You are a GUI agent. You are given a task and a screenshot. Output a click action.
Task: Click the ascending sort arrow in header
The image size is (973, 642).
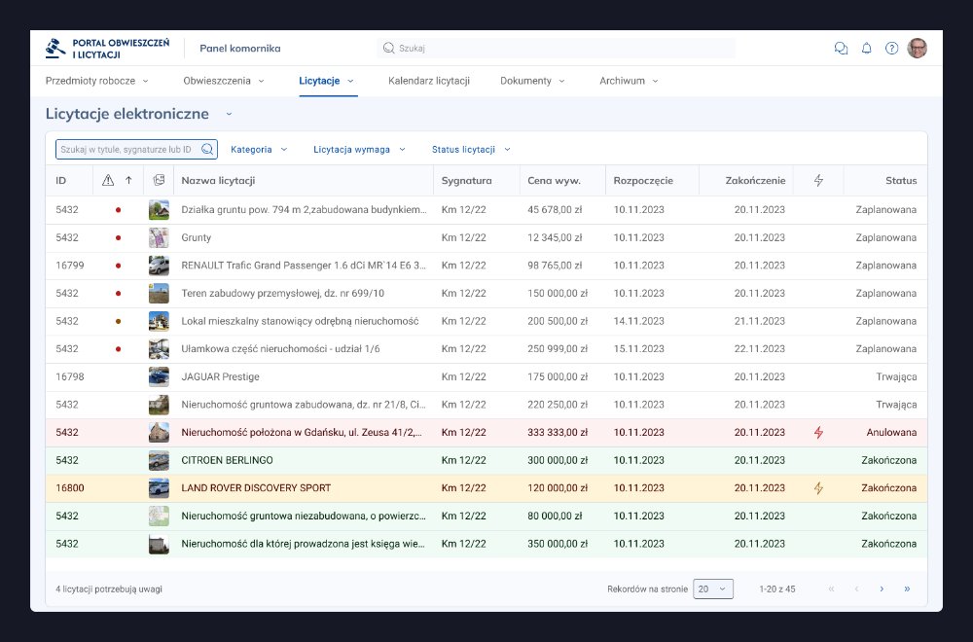(x=128, y=181)
